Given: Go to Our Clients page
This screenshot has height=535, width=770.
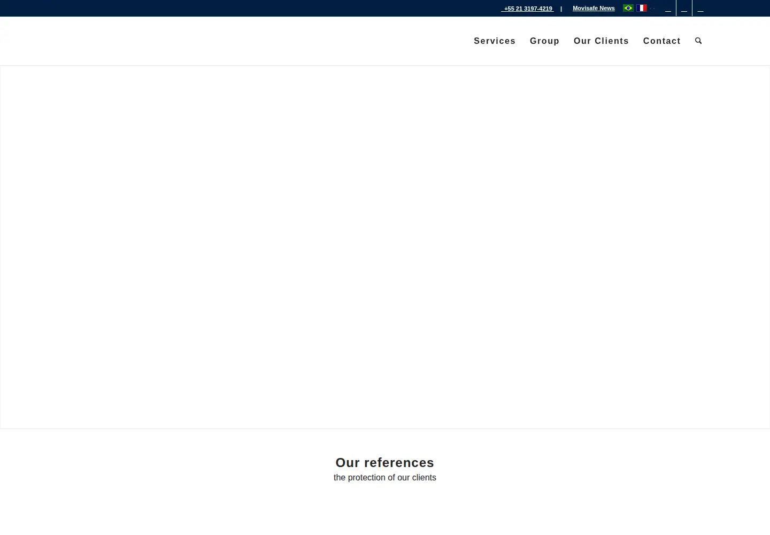Looking at the screenshot, I should point(601,41).
